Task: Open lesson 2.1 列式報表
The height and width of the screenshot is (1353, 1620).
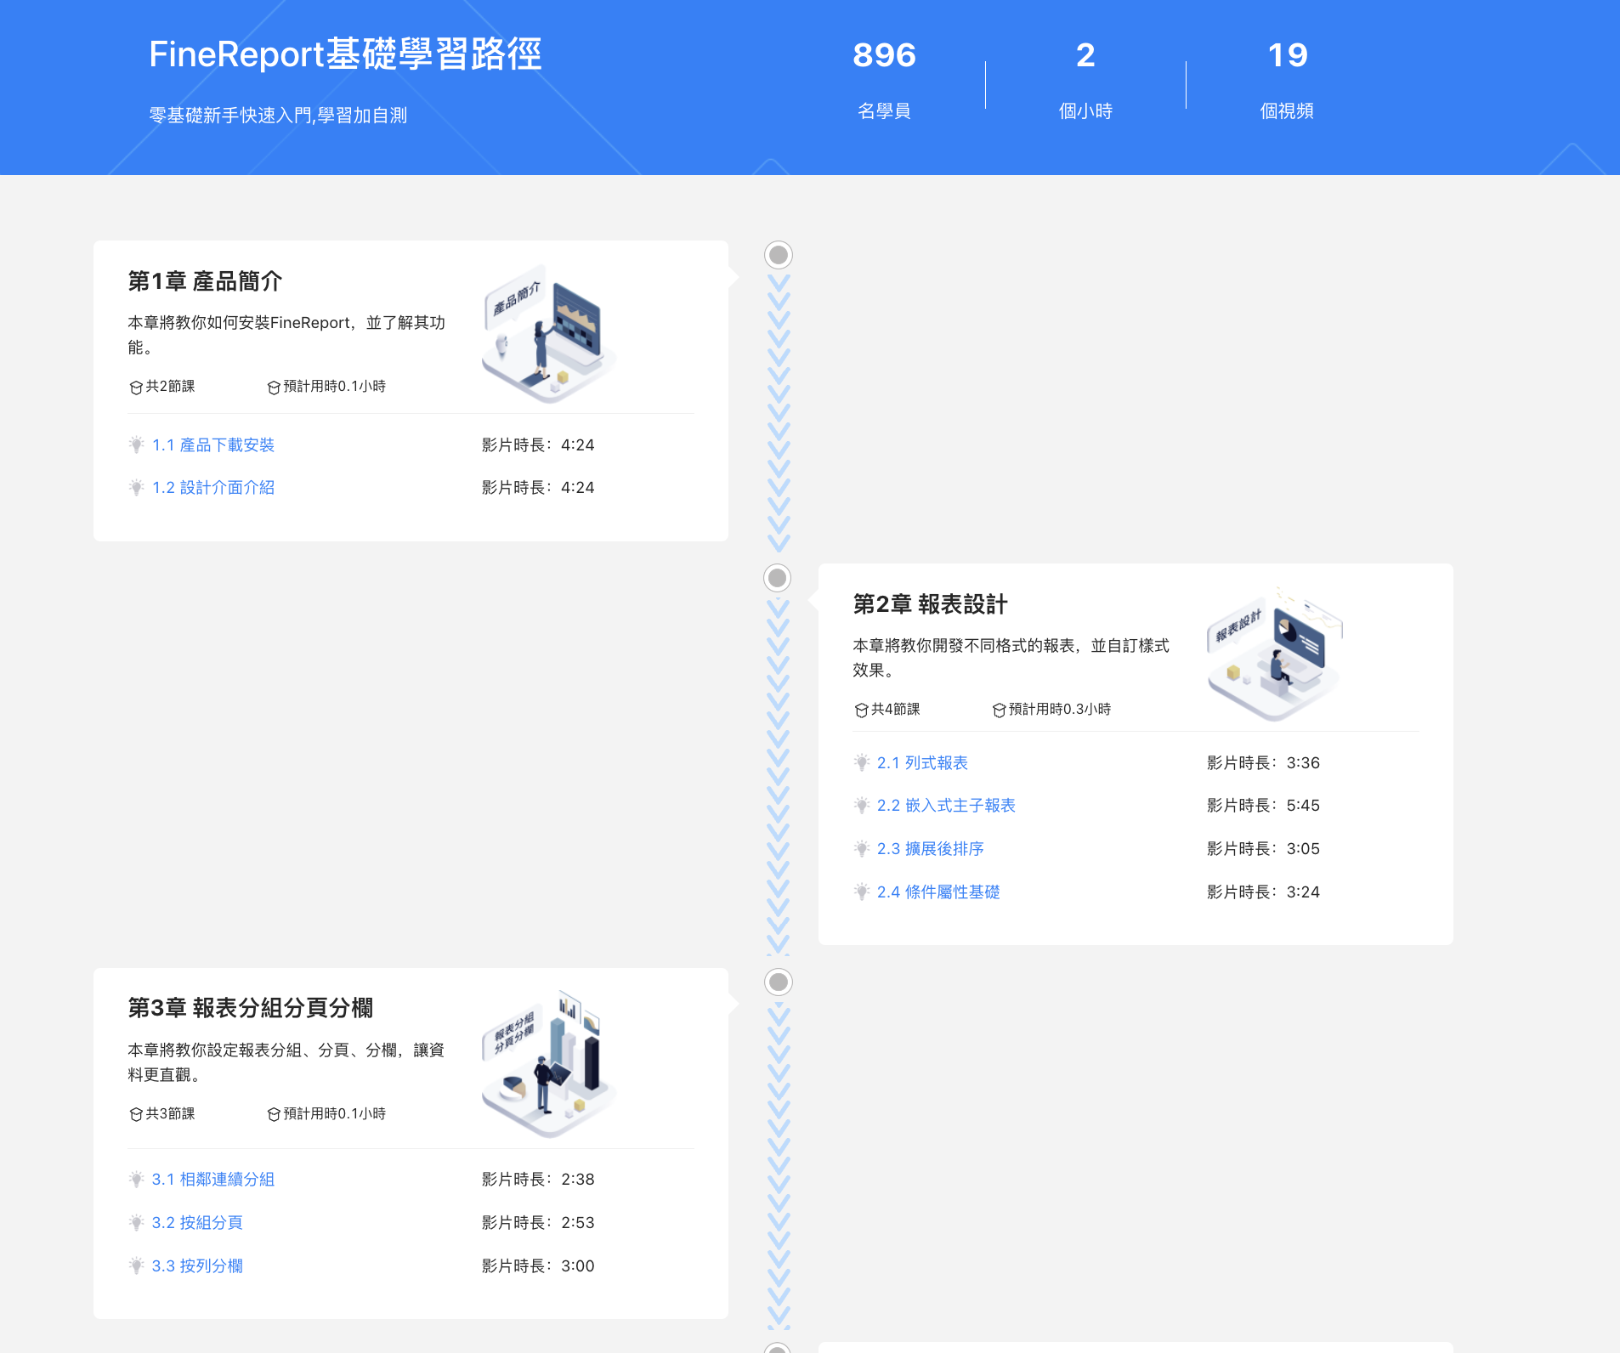Action: click(922, 762)
